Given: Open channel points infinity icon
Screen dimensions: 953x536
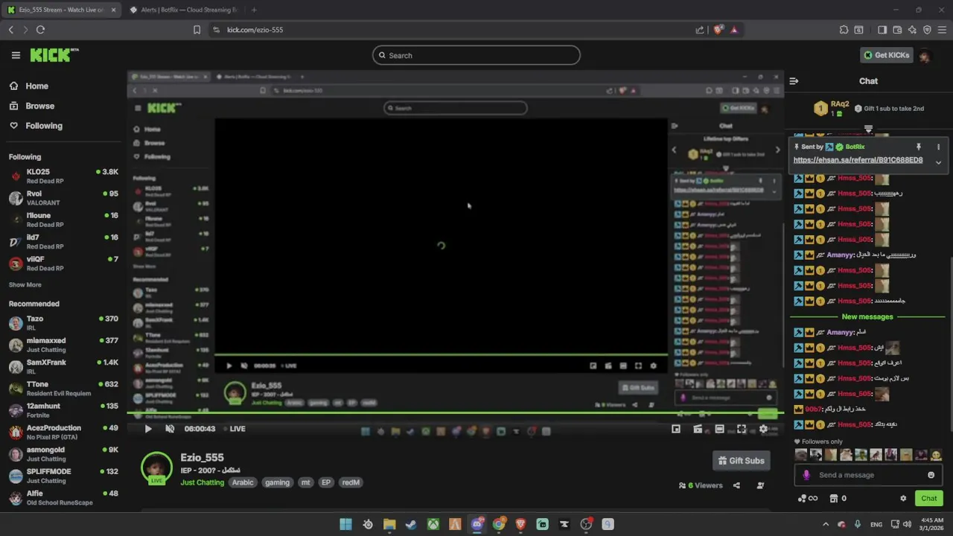Looking at the screenshot, I should pyautogui.click(x=808, y=499).
